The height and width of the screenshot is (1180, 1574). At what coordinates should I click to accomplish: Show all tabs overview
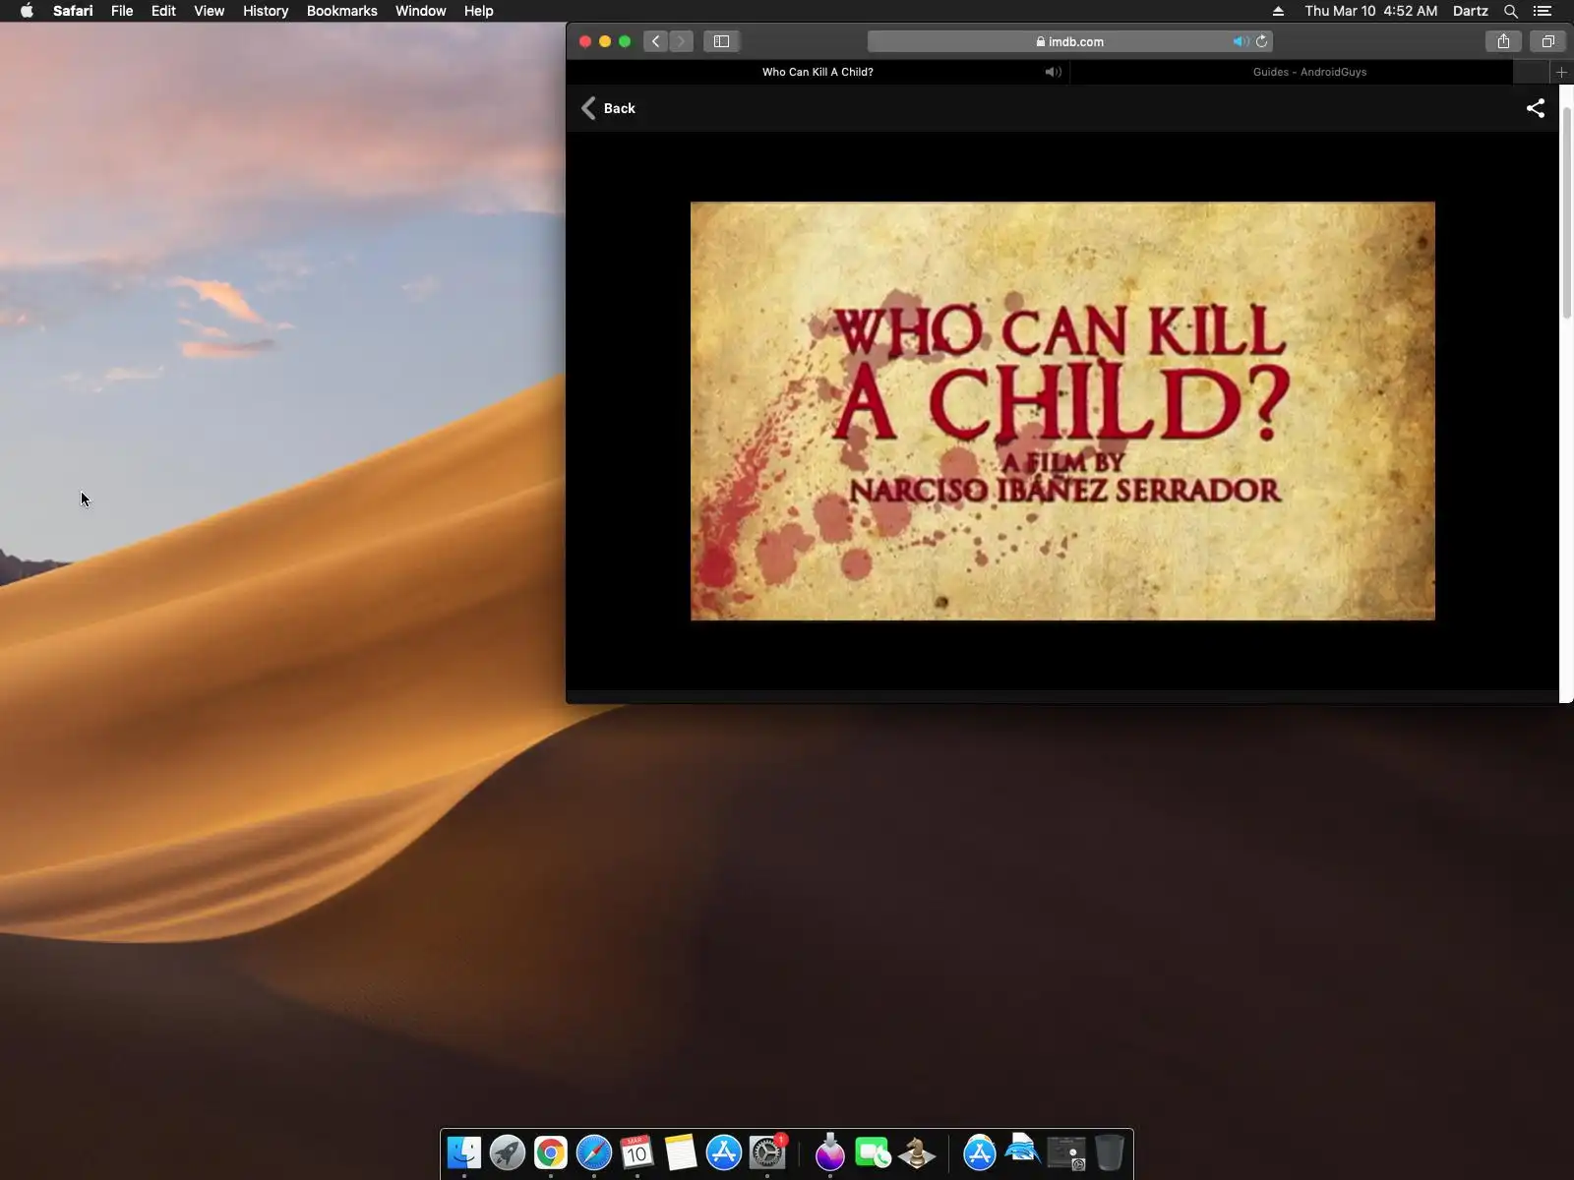pyautogui.click(x=1547, y=41)
